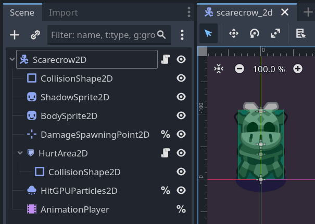Activate the Move Mode tool
Screen dimensions: 315x224
click(234, 33)
